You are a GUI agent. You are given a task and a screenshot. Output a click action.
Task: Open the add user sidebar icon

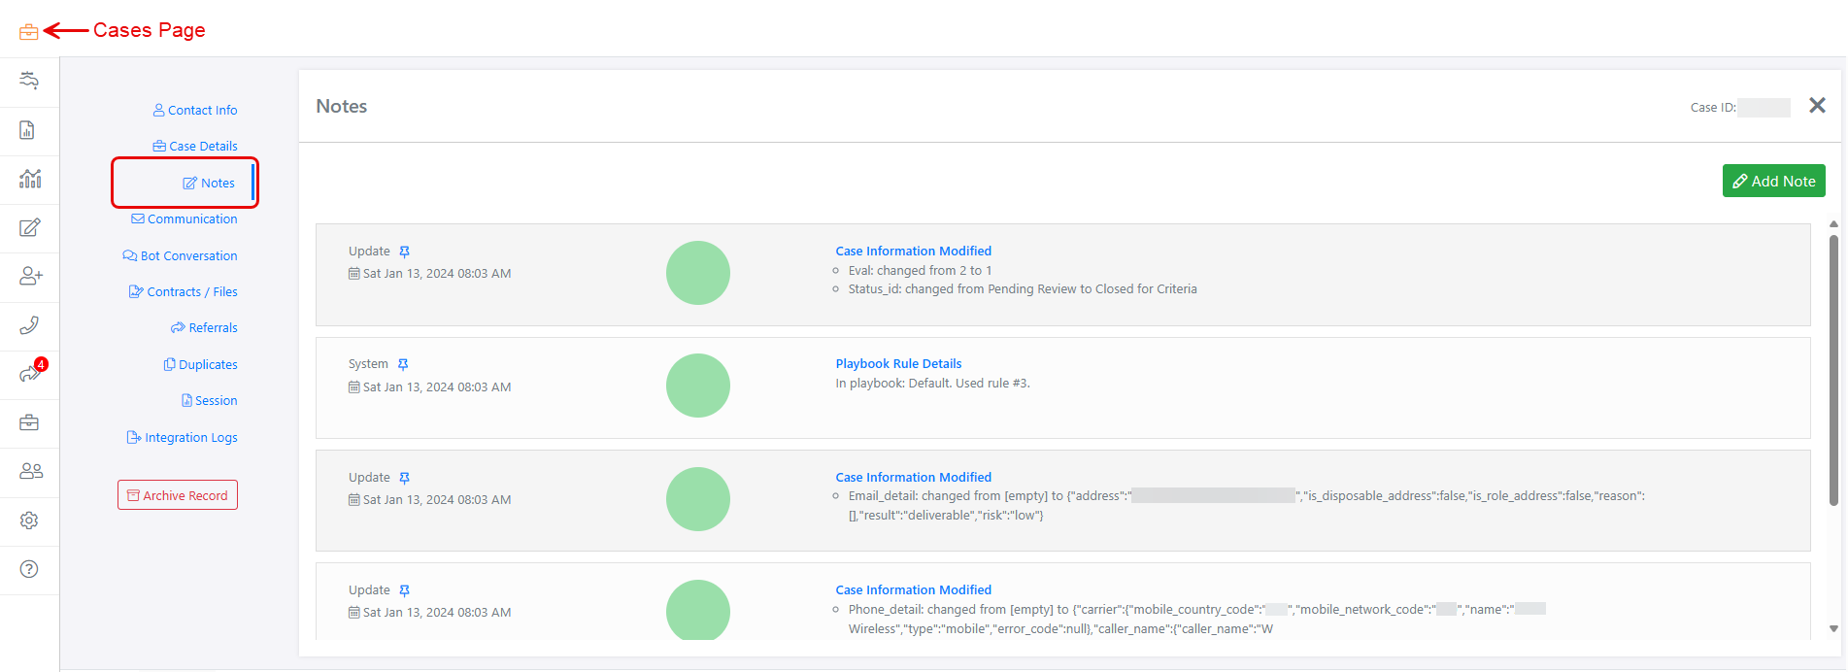click(30, 277)
